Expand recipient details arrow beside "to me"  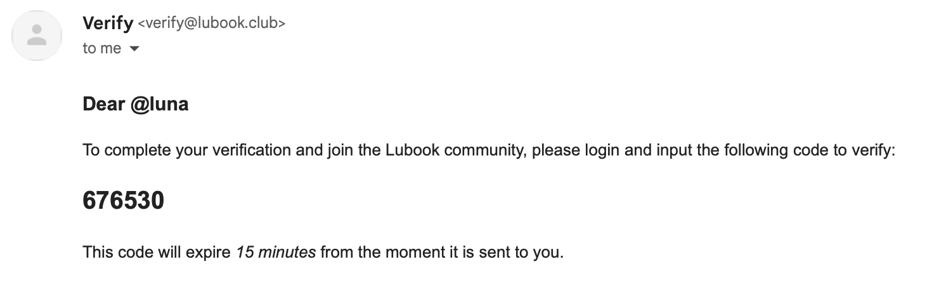point(134,49)
